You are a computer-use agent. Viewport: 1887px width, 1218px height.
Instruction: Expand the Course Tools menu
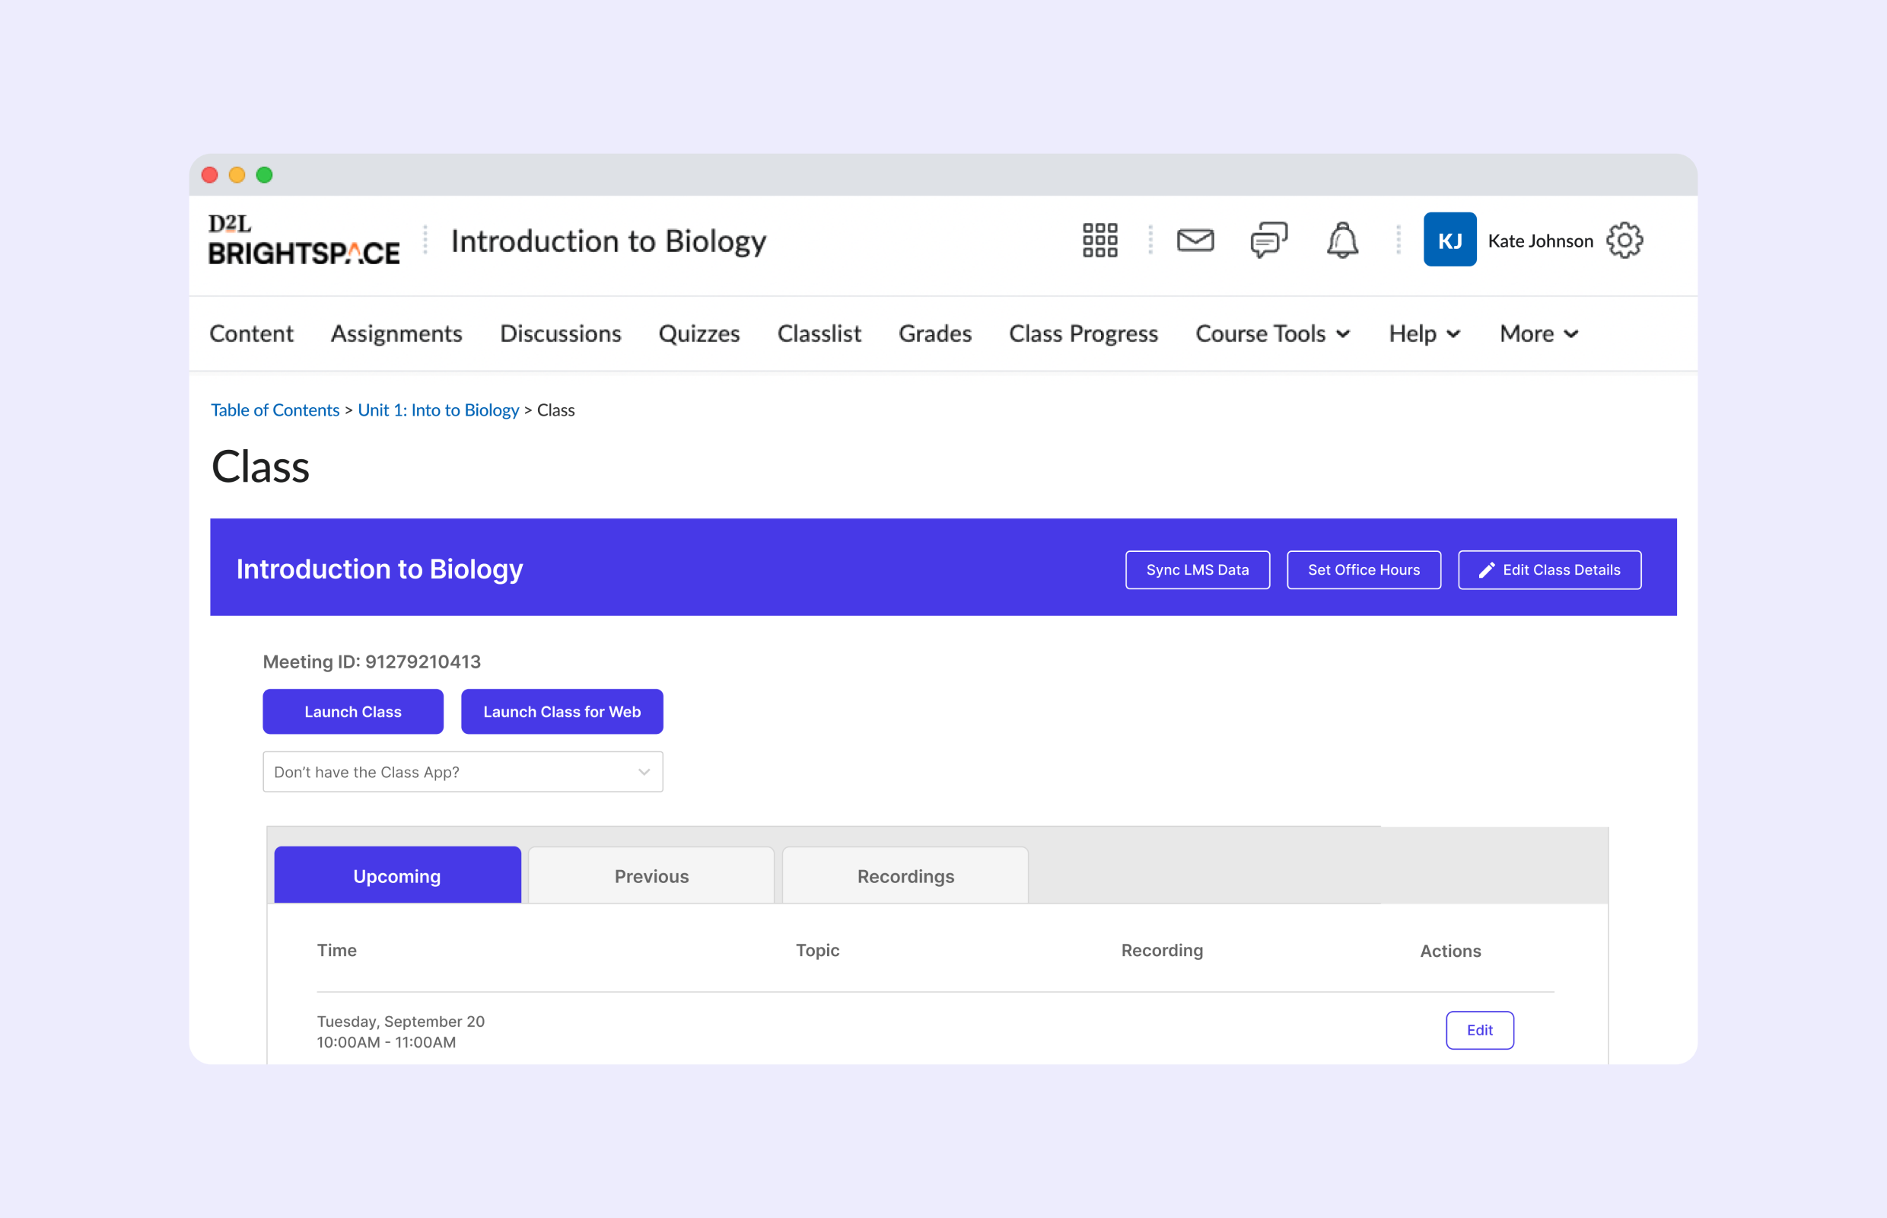(1272, 333)
